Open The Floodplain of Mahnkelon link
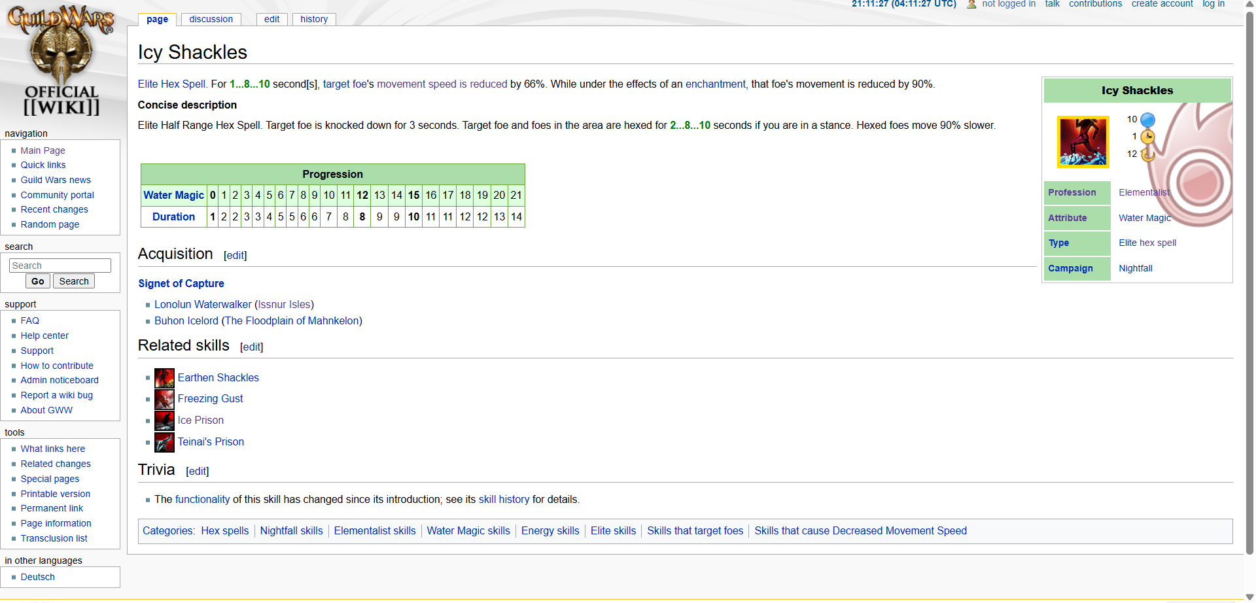Screen dimensions: 1256x603 pos(292,320)
